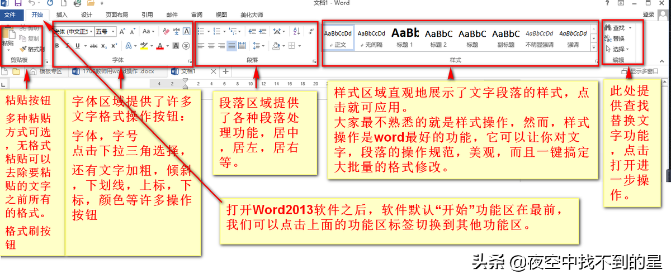This screenshot has width=671, height=279.
Task: Click the Sort (A-Z) icon
Action: coord(297,32)
